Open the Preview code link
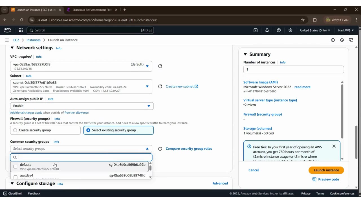This screenshot has height=203, width=361. tap(329, 179)
